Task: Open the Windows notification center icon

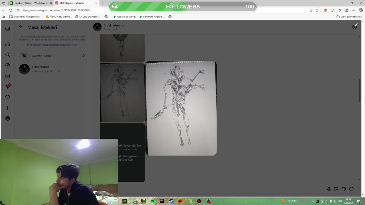Action: click(x=359, y=201)
